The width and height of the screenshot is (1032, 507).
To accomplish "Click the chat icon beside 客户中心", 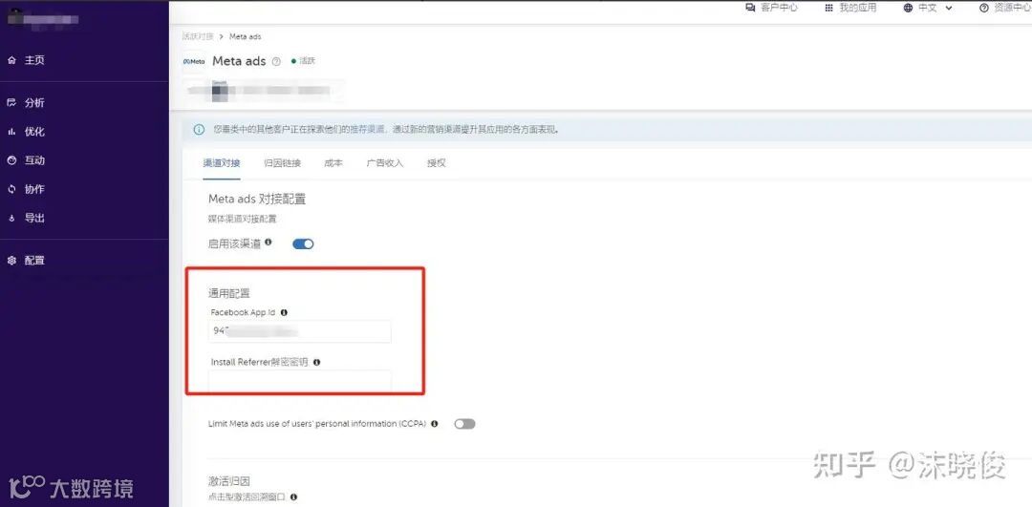I will [x=750, y=8].
